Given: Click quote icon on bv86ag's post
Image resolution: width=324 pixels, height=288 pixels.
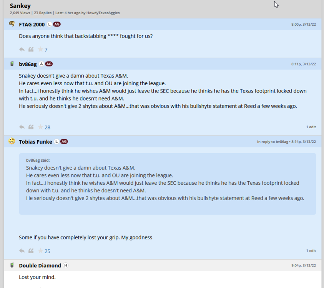Looking at the screenshot, I should point(31,127).
